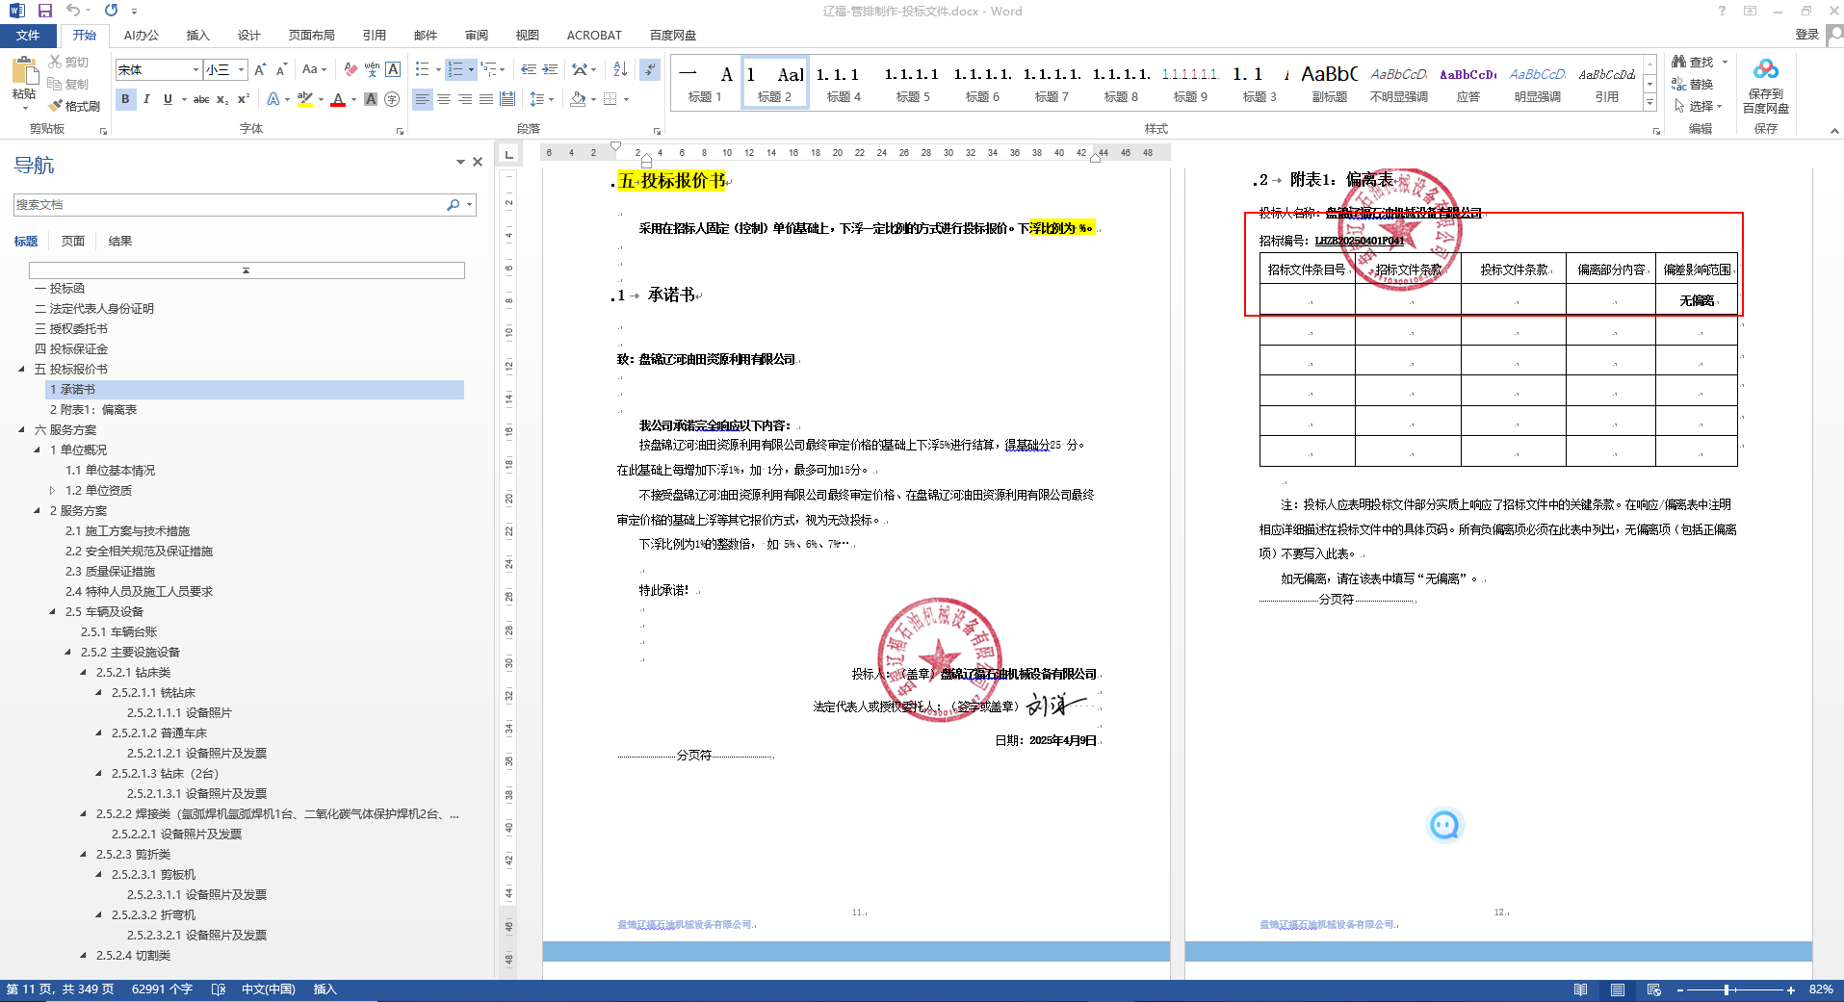Apply character shading icon

pos(371,99)
